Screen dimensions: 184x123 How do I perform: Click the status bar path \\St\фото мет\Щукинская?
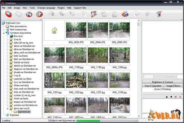click(62, 121)
